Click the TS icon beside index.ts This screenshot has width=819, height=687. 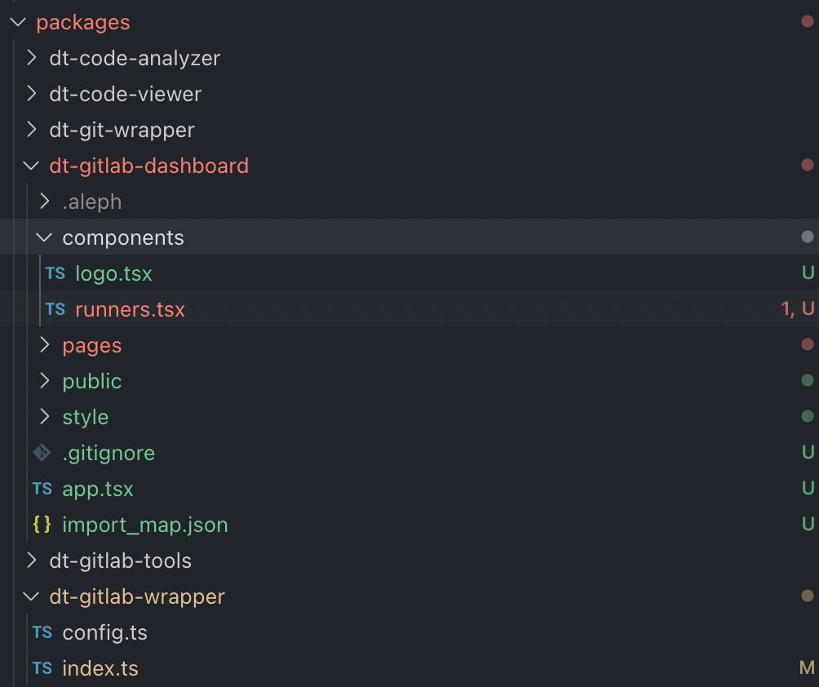[42, 668]
